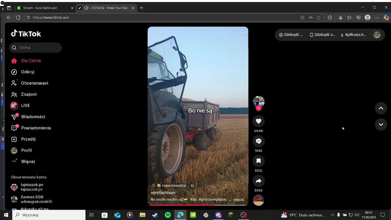Click #proszewybijsie hashtag

click(213, 200)
